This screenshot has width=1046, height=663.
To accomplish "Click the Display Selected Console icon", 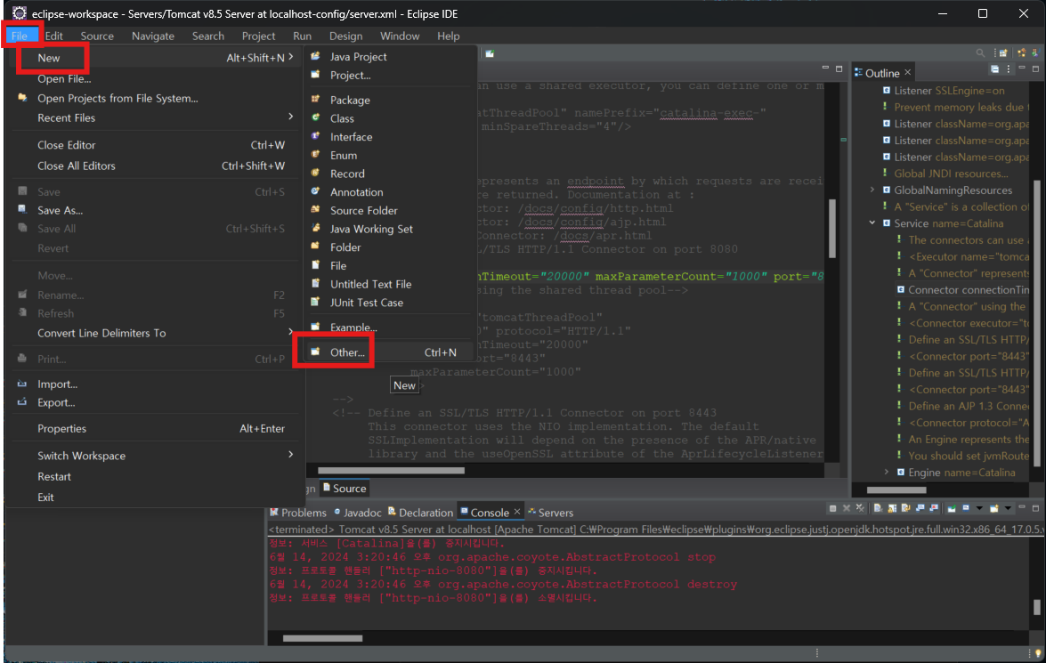I will pos(966,507).
